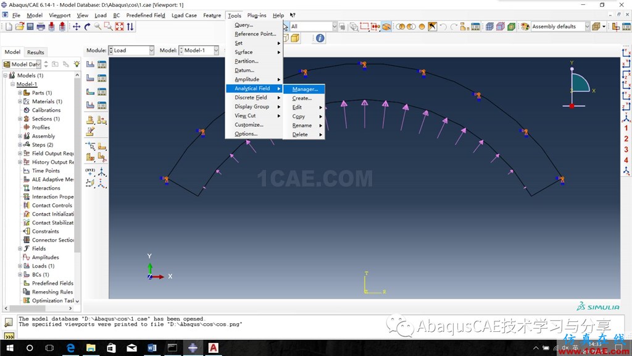
Task: Save the model database with the floppy icon
Action: [x=30, y=27]
